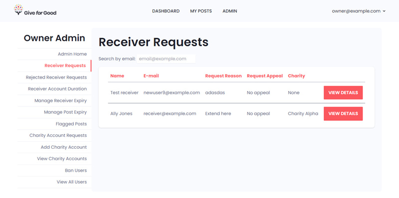Go to Manage Receiver Expiry
Screen dimensions: 399x198
[x=60, y=100]
